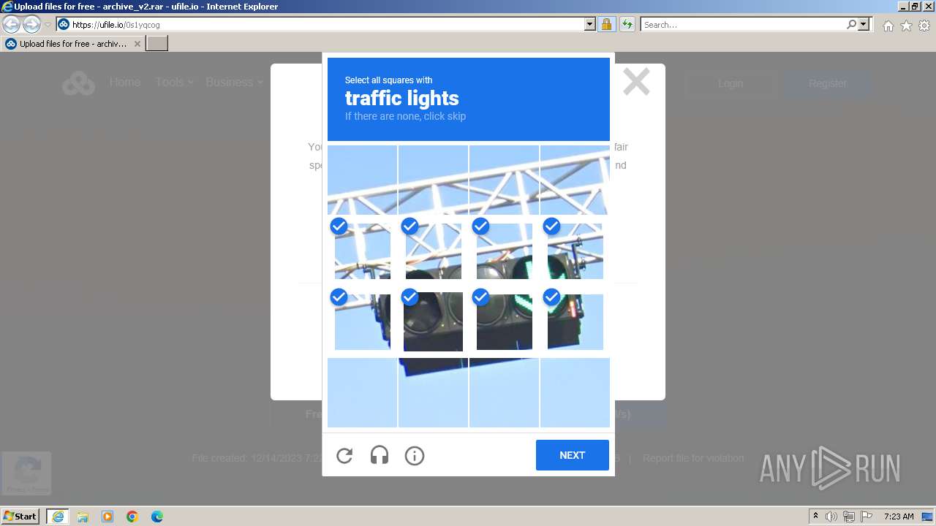Screen dimensions: 936x526
Task: Click the browser Search box
Action: [742, 24]
